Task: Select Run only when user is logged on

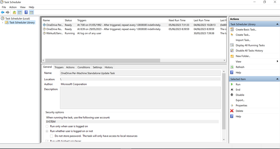Action: pyautogui.click(x=47, y=126)
